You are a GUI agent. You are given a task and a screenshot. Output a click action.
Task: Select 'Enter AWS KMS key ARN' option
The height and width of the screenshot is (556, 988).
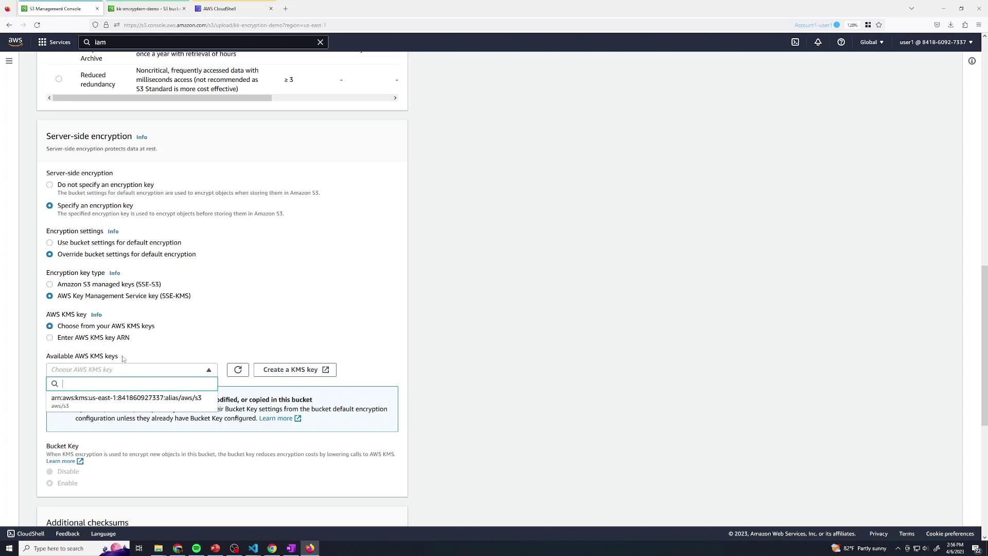coord(49,338)
